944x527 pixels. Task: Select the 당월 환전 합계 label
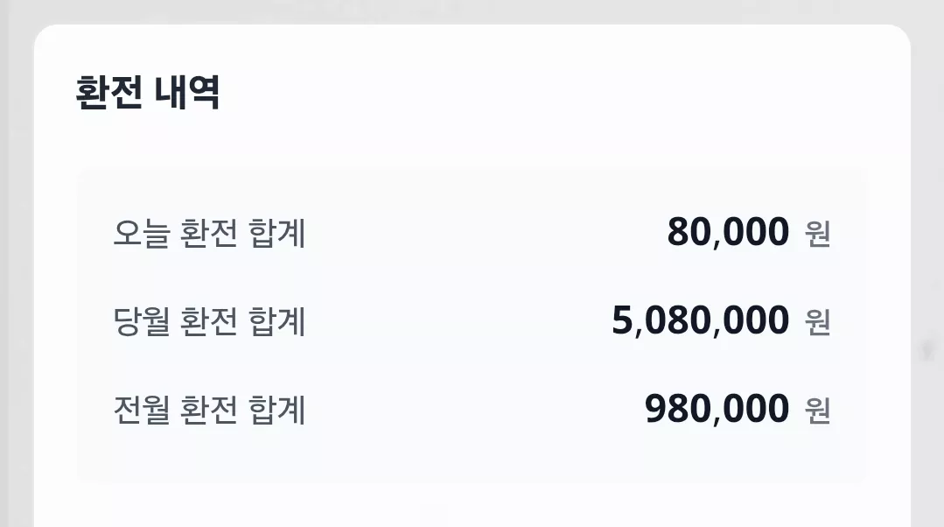click(x=209, y=321)
